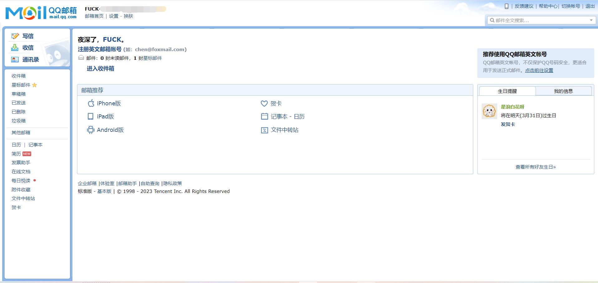
Task: Click 进入收件箱 link
Action: [100, 69]
